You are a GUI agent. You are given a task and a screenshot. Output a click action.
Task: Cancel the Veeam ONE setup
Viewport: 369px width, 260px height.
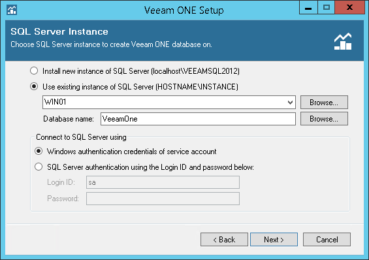pyautogui.click(x=327, y=240)
